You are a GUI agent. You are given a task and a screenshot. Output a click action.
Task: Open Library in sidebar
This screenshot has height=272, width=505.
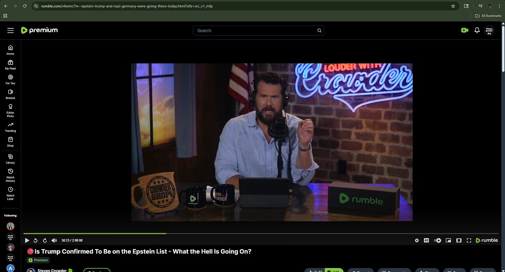(10, 159)
